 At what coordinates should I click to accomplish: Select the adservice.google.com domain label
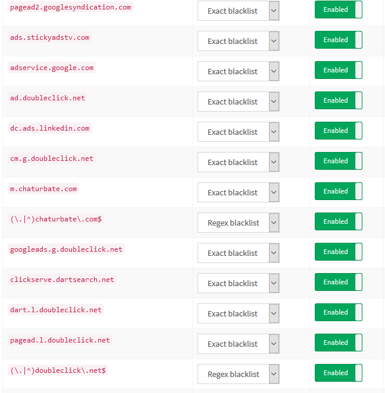tap(52, 68)
